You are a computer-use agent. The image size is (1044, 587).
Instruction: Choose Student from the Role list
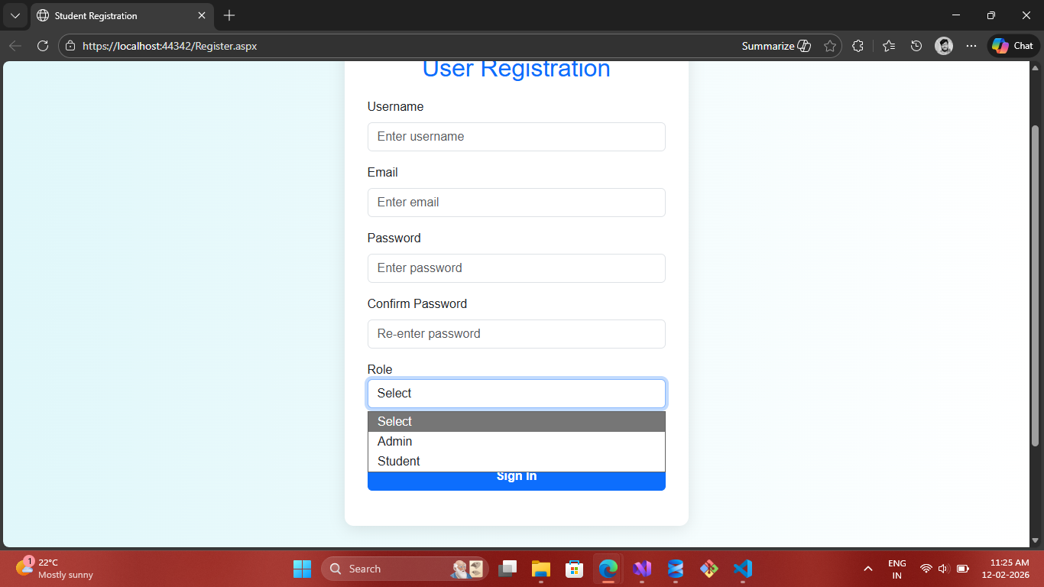click(399, 462)
